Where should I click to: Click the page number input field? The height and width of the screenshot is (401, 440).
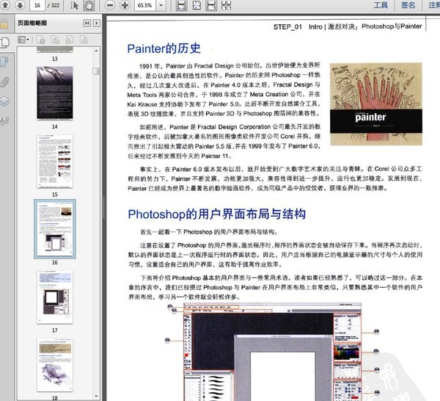37,6
